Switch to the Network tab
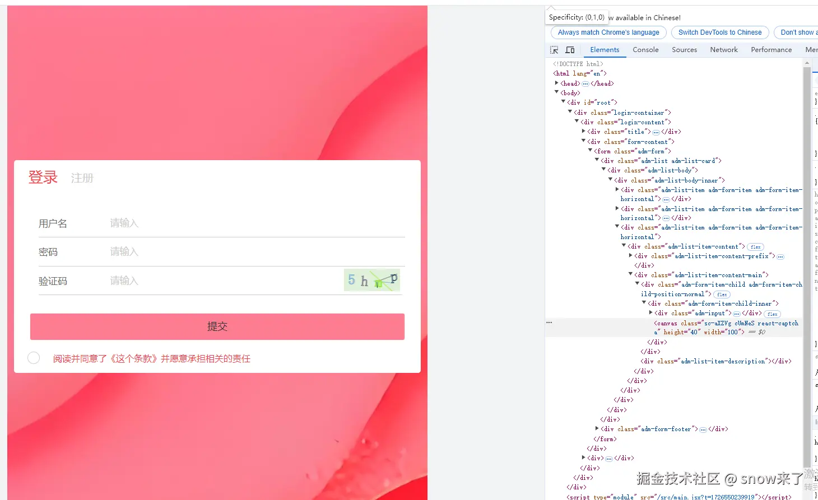 pos(724,50)
